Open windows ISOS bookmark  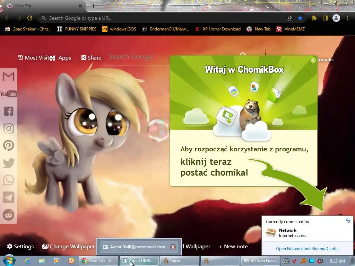[x=119, y=29]
